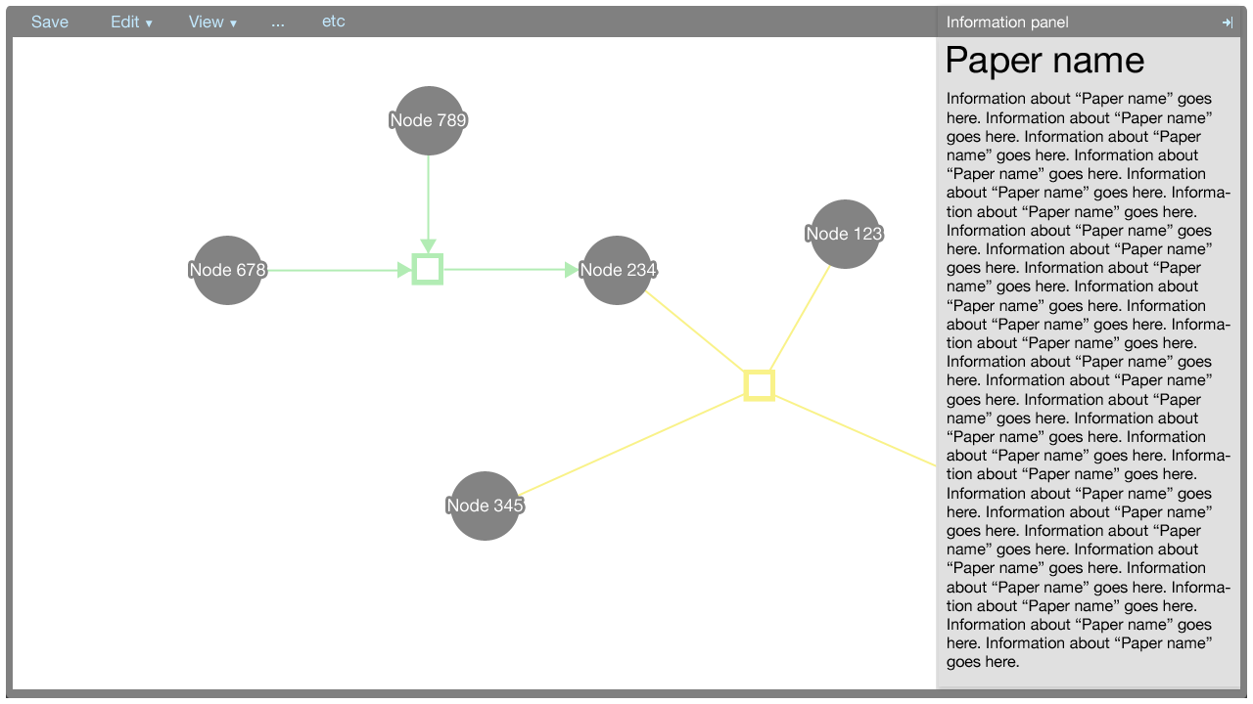
Task: Select the yellow square connector node
Action: coord(759,385)
